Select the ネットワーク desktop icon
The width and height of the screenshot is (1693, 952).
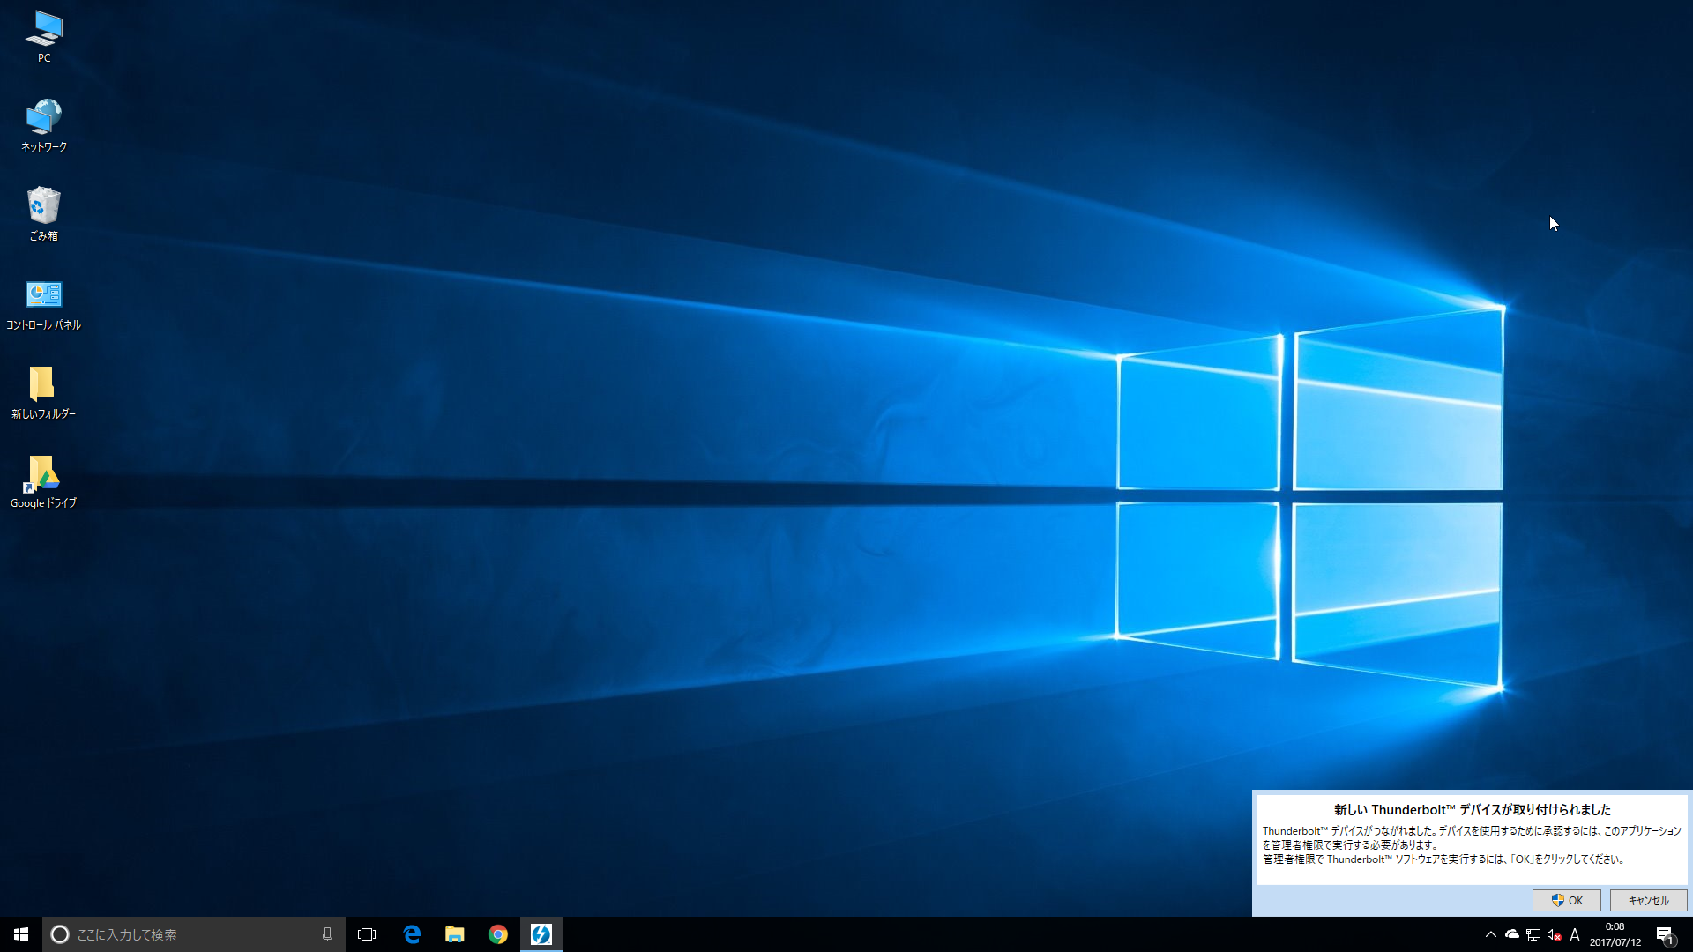pyautogui.click(x=44, y=125)
